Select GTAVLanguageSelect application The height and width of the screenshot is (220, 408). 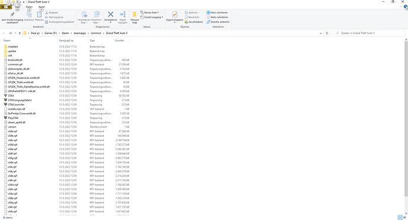[18, 100]
